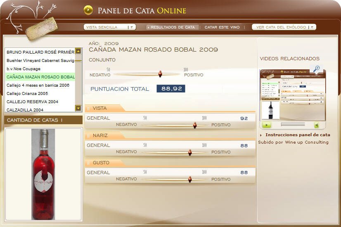Screen dimensions: 341x227
Task: Select BRUNO PAILLARD ROSÉ PRMIÈR in the list
Action: tap(40, 52)
